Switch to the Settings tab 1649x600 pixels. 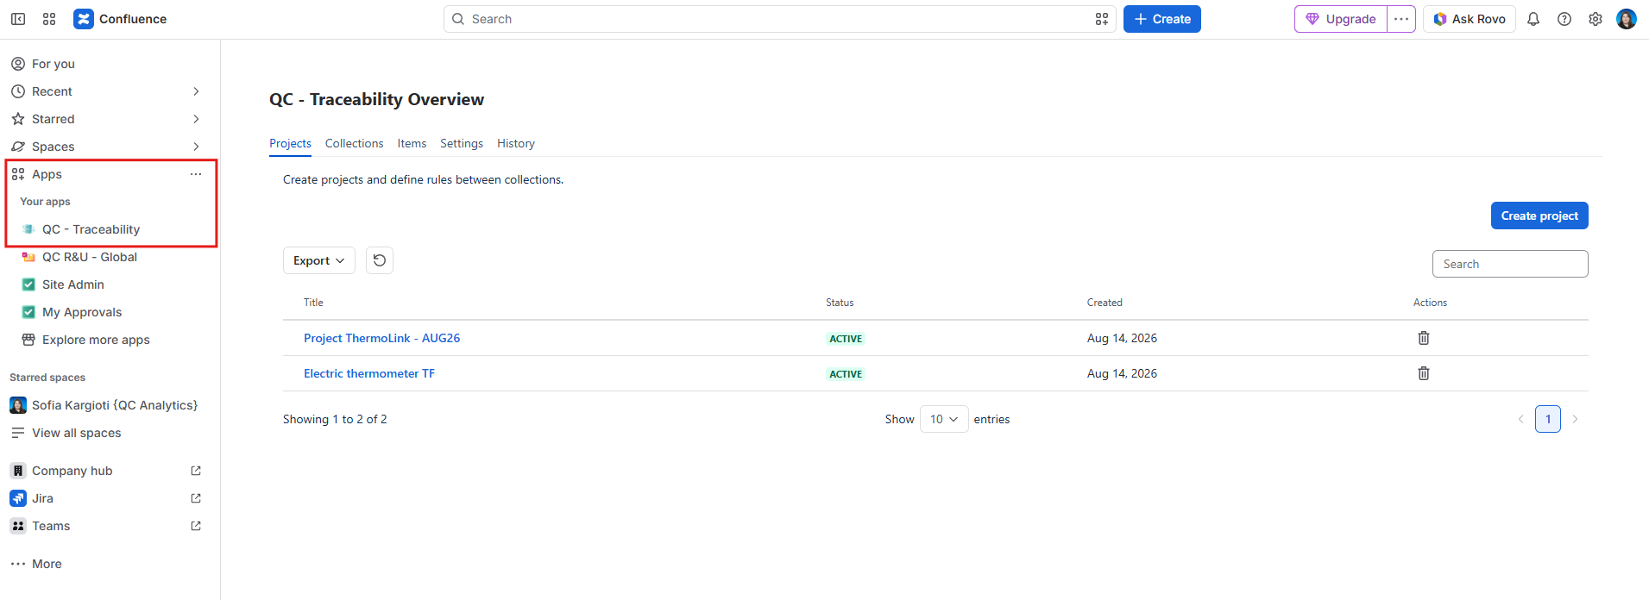[462, 143]
